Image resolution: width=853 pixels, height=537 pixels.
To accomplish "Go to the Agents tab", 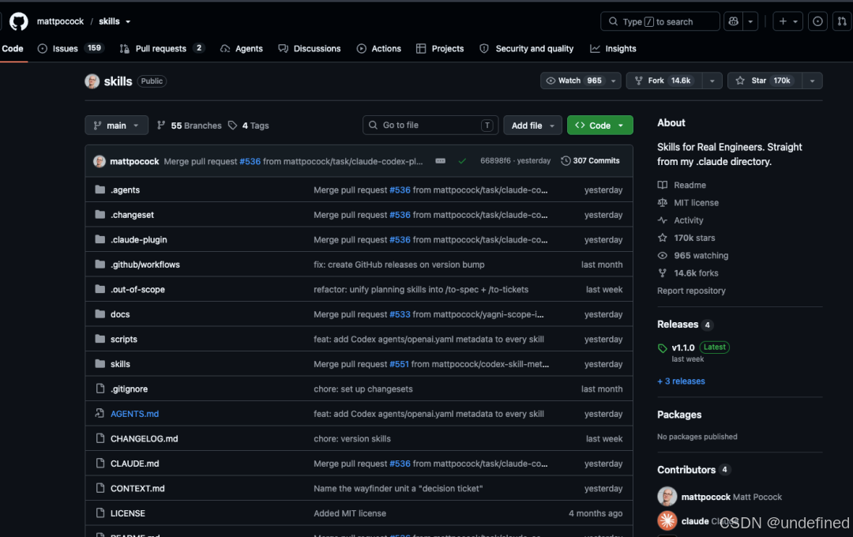I will click(242, 48).
